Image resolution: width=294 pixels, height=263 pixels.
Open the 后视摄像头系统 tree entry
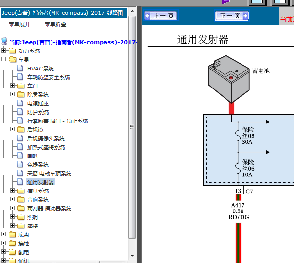pyautogui.click(x=46, y=139)
